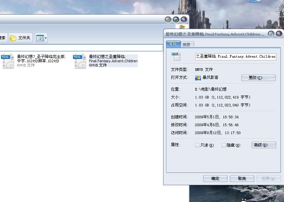Click the file name text field

[235, 56]
